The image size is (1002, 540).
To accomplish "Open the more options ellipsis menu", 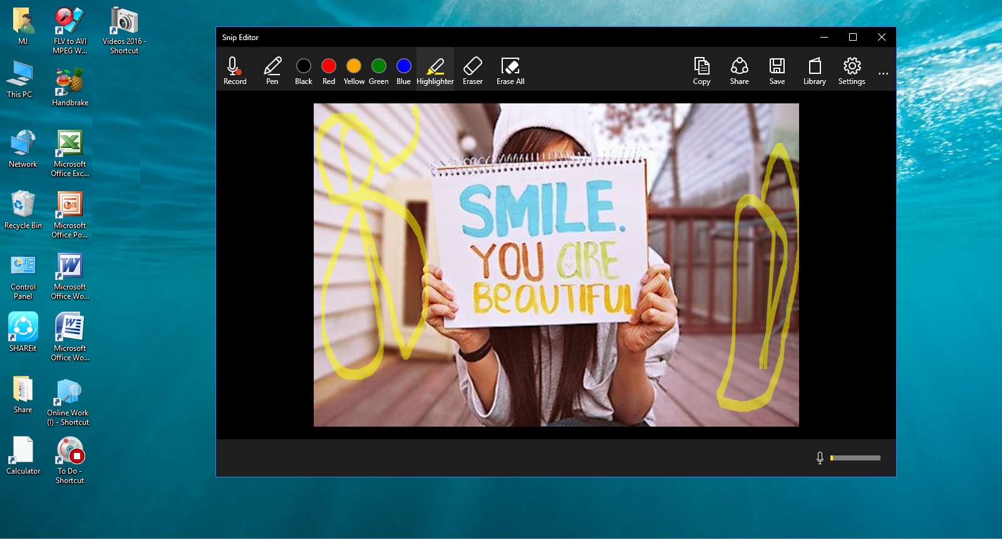I will click(883, 73).
